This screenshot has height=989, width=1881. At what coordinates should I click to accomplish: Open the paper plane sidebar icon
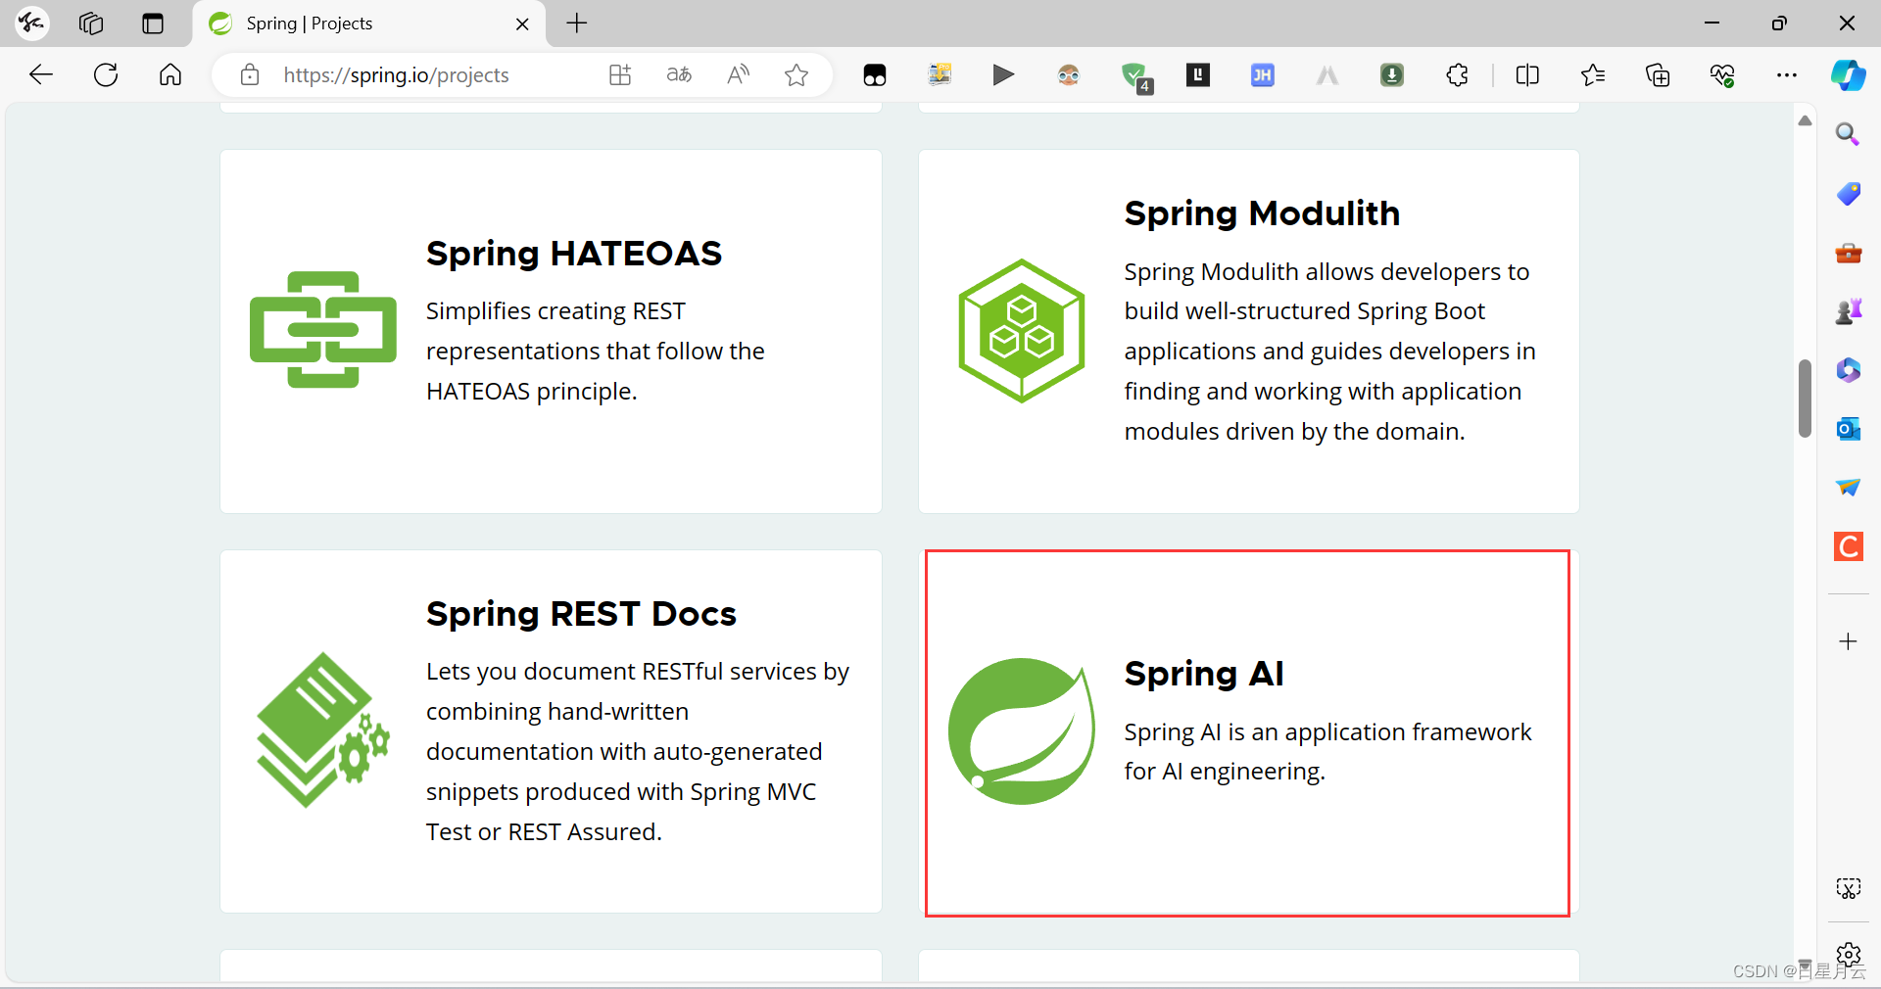coord(1848,487)
